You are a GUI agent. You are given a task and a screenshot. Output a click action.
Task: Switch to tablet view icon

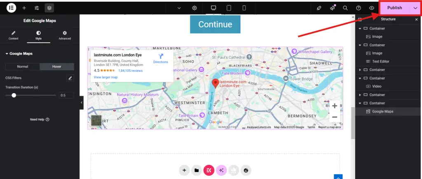[x=229, y=8]
